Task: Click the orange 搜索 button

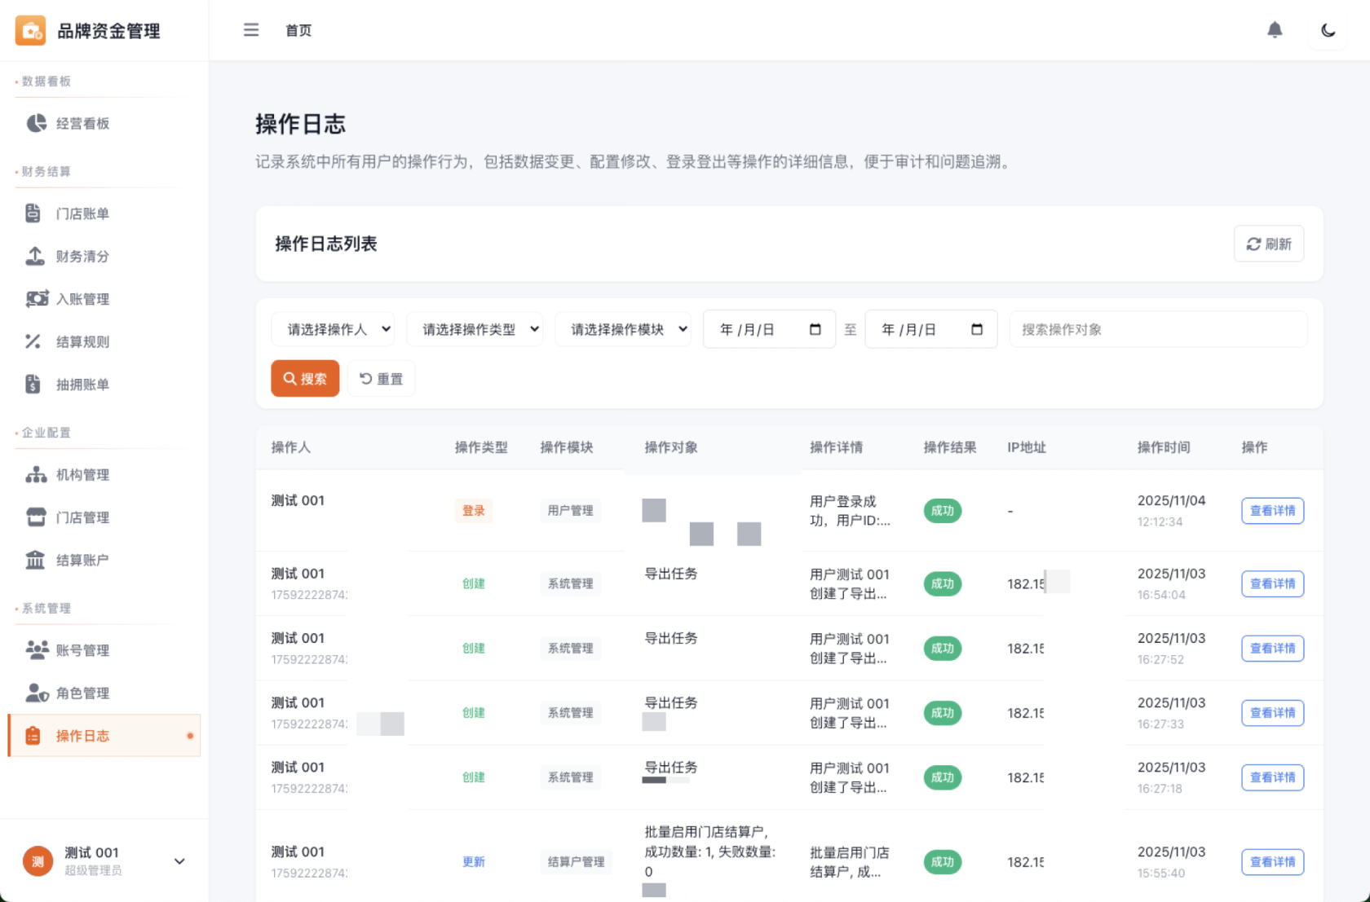Action: [x=305, y=379]
